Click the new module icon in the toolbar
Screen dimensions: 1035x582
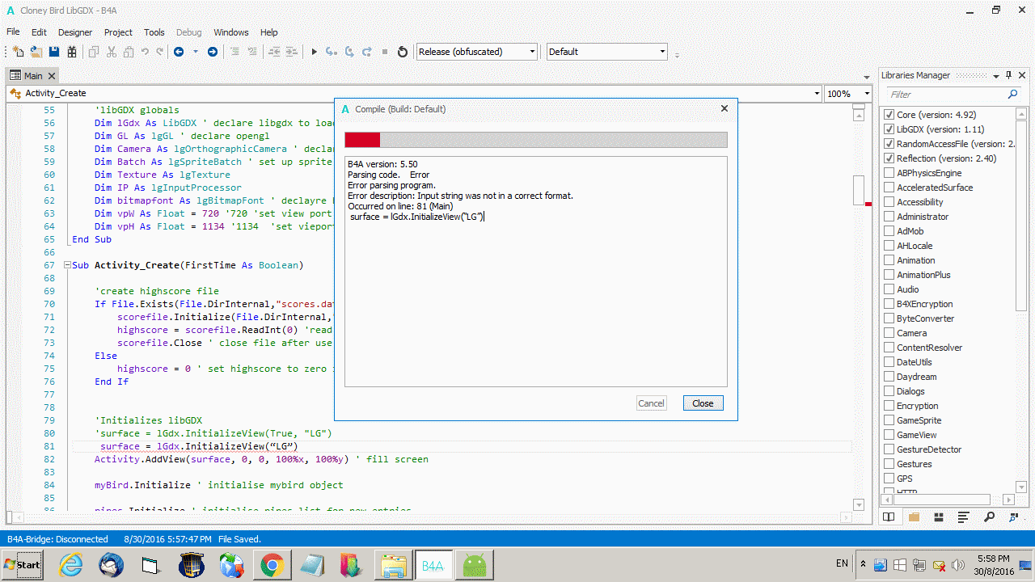coord(18,52)
